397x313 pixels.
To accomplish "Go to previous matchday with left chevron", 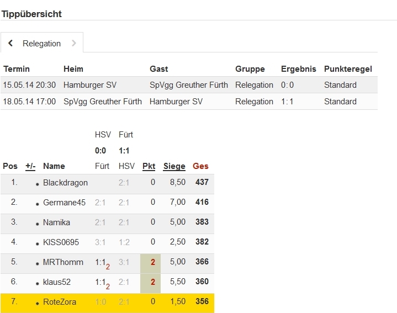I will pyautogui.click(x=10, y=43).
